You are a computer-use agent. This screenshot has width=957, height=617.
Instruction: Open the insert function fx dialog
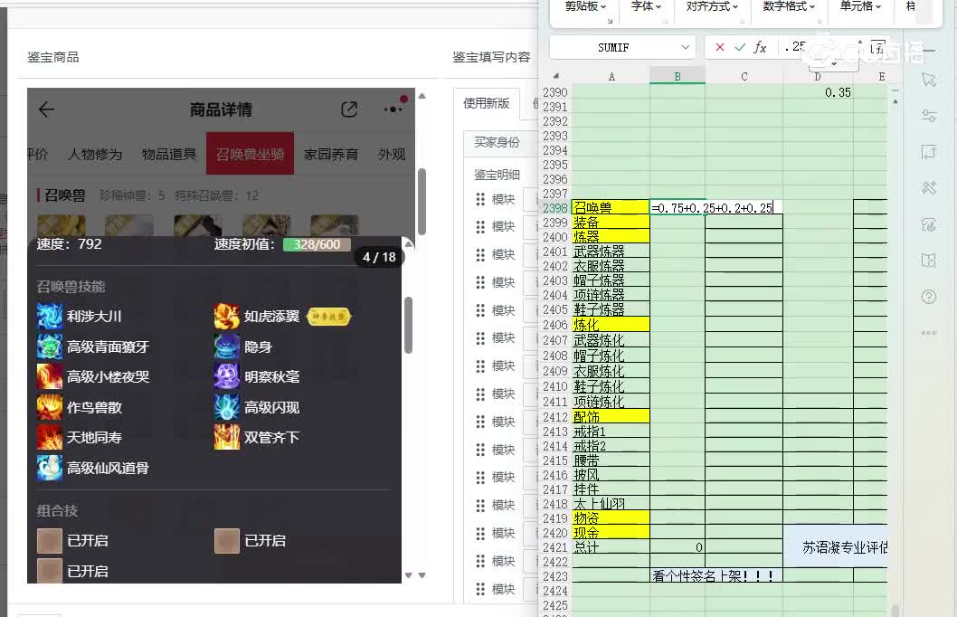point(760,47)
